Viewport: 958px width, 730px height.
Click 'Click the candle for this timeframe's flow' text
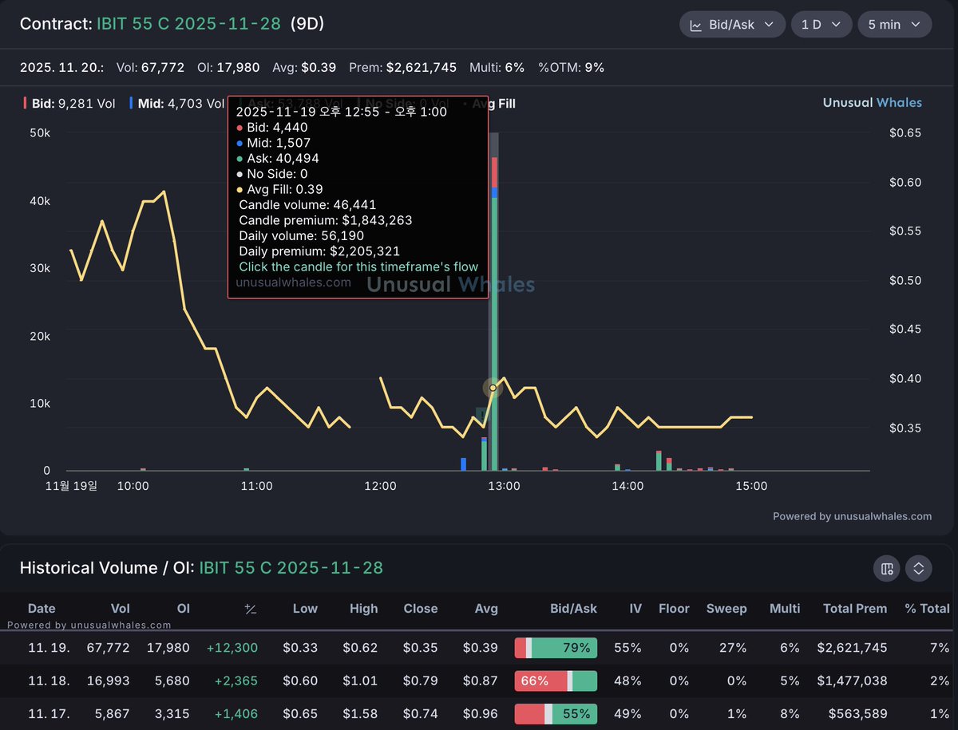358,266
